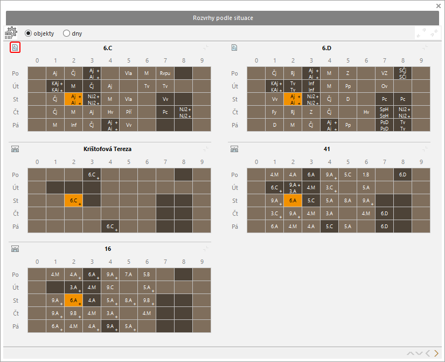
Task: Click the teacher icon beside Krištofová Tereza
Action: click(x=15, y=149)
